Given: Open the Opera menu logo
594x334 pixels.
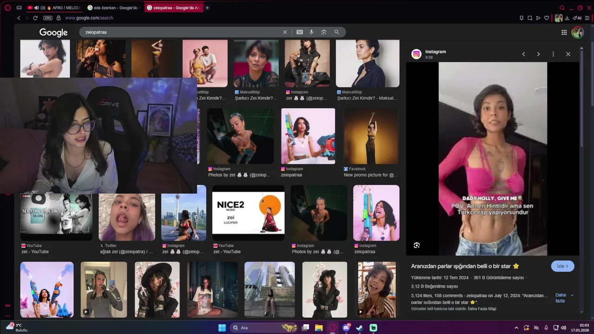Looking at the screenshot, I should pos(8,8).
